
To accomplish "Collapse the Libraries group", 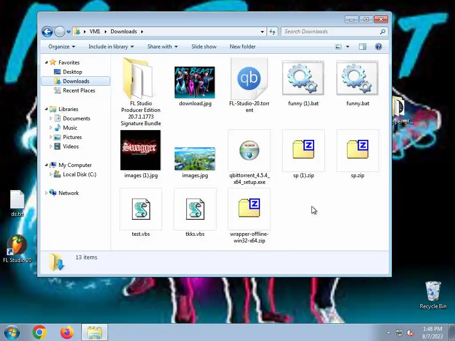I will pyautogui.click(x=46, y=109).
